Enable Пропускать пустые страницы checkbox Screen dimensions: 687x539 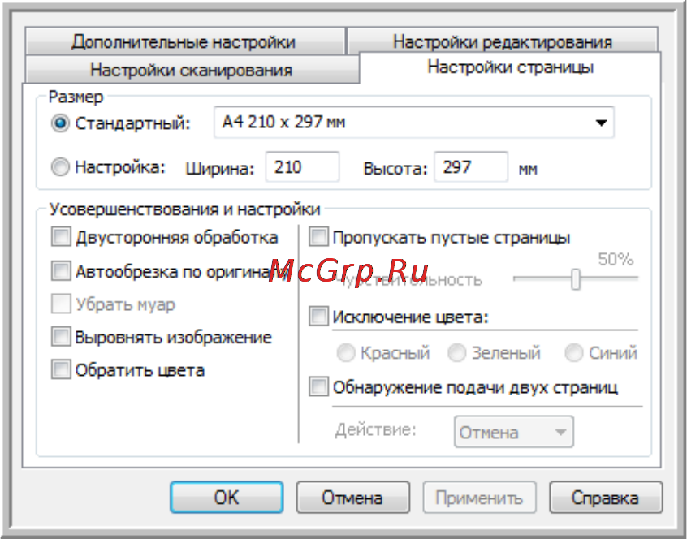(318, 237)
